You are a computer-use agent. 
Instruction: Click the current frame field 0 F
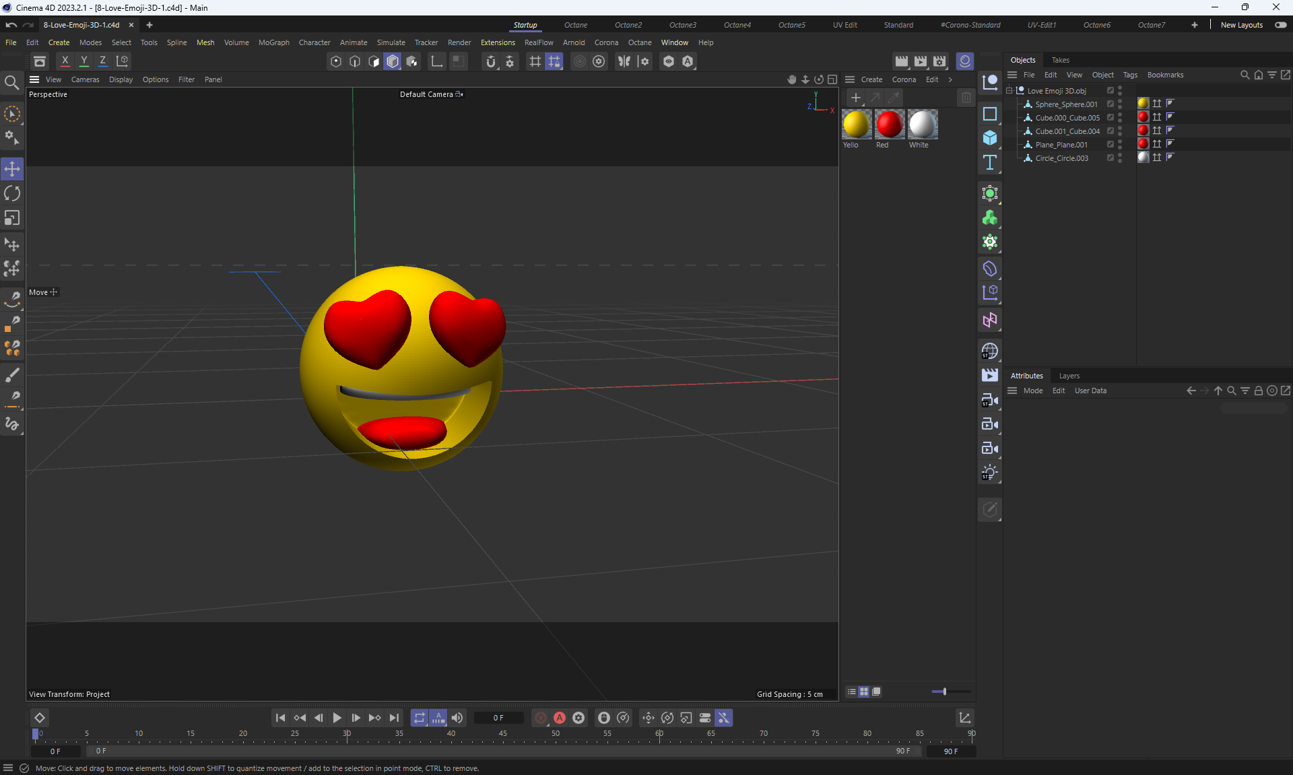coord(498,718)
